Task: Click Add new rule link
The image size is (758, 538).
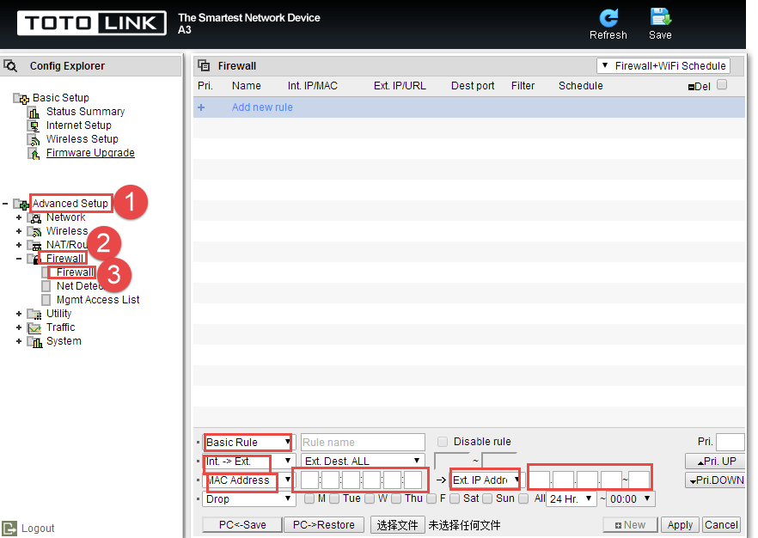Action: (262, 107)
